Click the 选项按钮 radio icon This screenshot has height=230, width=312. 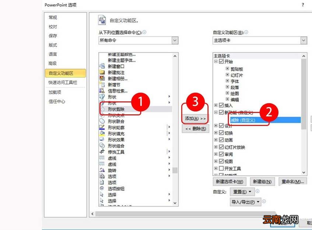[x=102, y=188]
